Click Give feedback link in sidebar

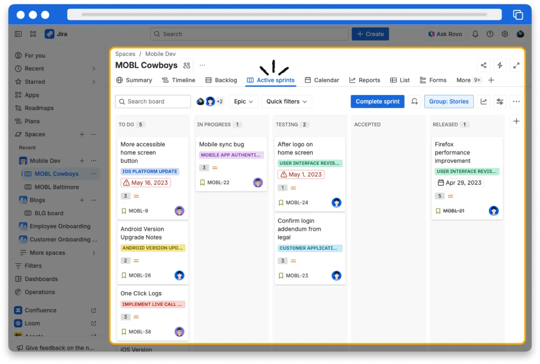55,348
